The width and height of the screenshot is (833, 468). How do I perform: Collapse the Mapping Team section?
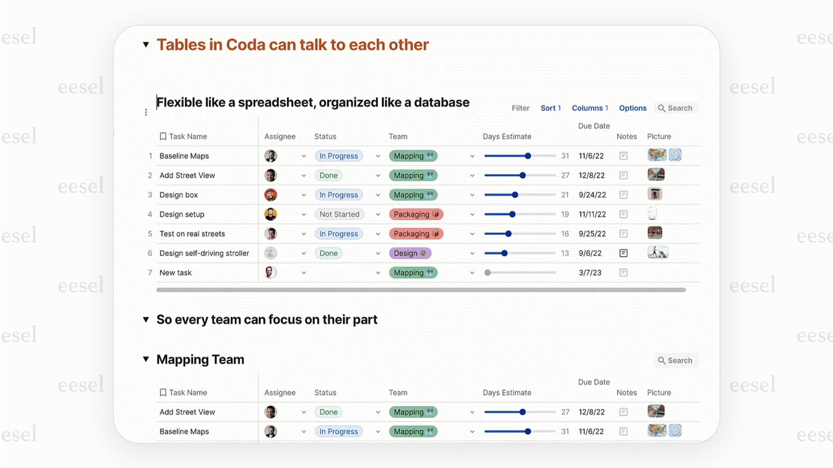tap(146, 360)
